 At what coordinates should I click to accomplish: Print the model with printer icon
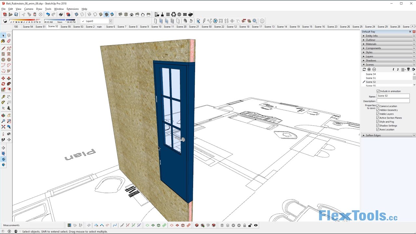pos(61,14)
